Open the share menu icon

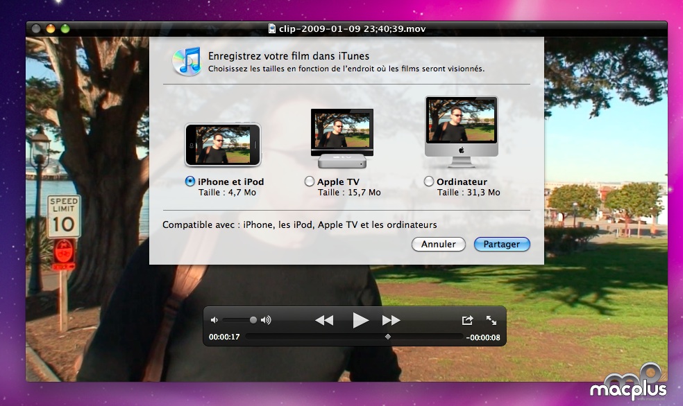467,320
